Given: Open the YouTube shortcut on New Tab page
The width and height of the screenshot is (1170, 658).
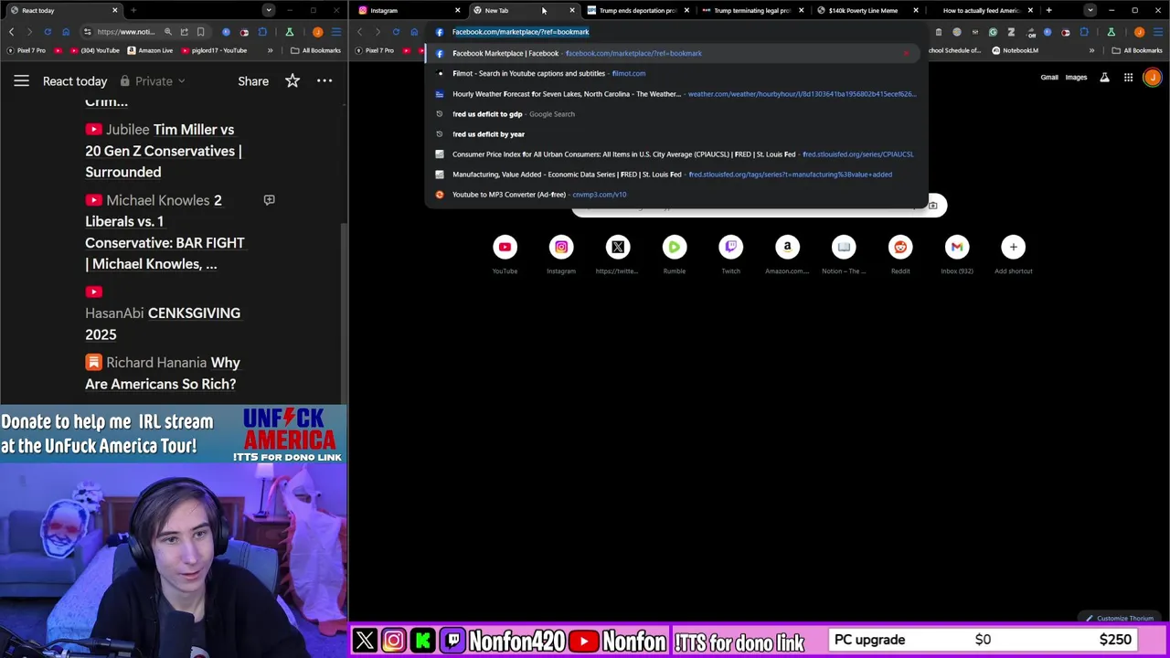Looking at the screenshot, I should pos(505,253).
